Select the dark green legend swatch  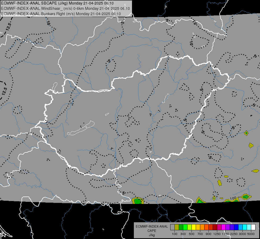coord(181,227)
